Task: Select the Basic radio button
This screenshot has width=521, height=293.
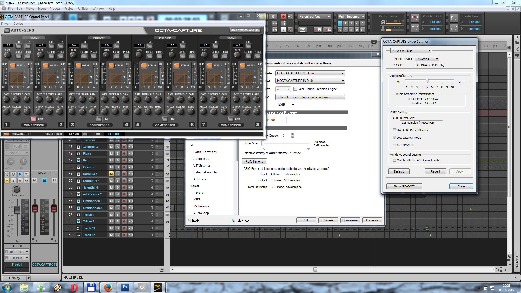Action: (189, 221)
